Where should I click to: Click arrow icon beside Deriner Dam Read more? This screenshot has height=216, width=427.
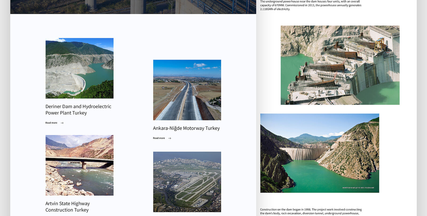pyautogui.click(x=62, y=123)
